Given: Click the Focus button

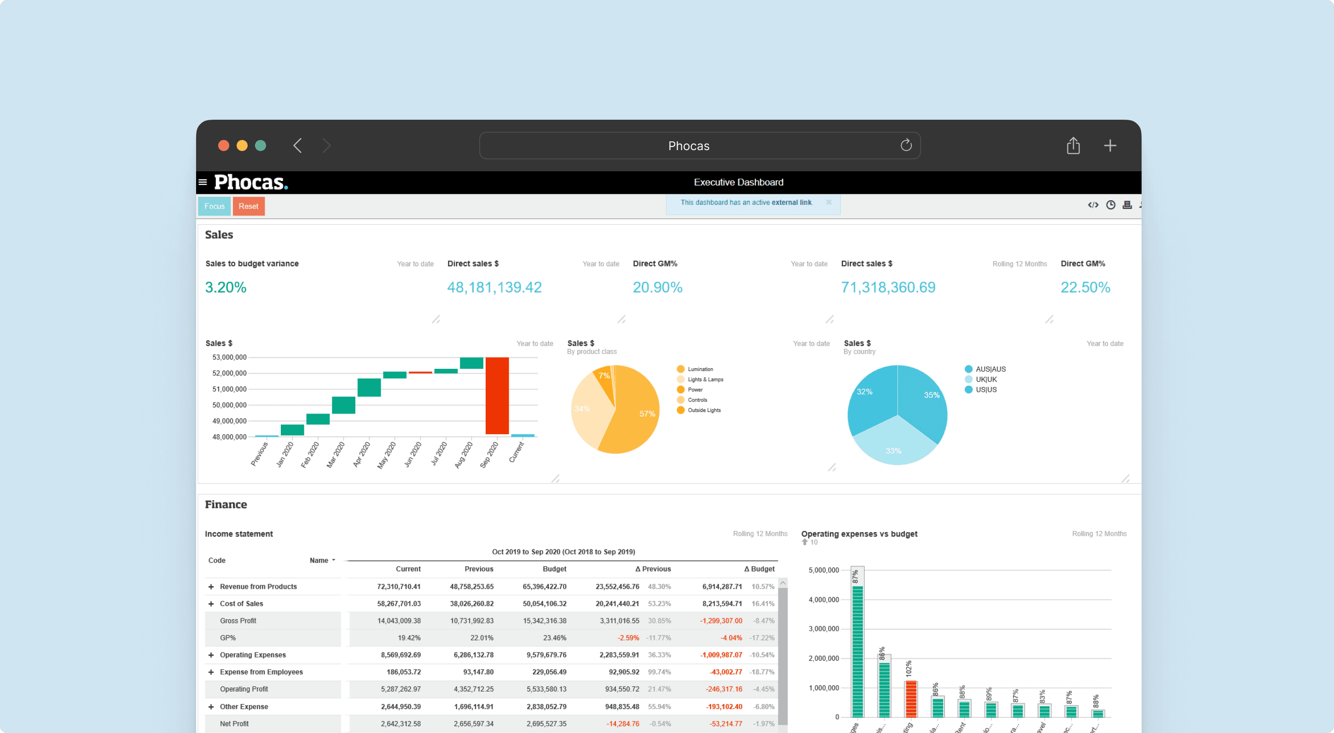Looking at the screenshot, I should pyautogui.click(x=215, y=206).
